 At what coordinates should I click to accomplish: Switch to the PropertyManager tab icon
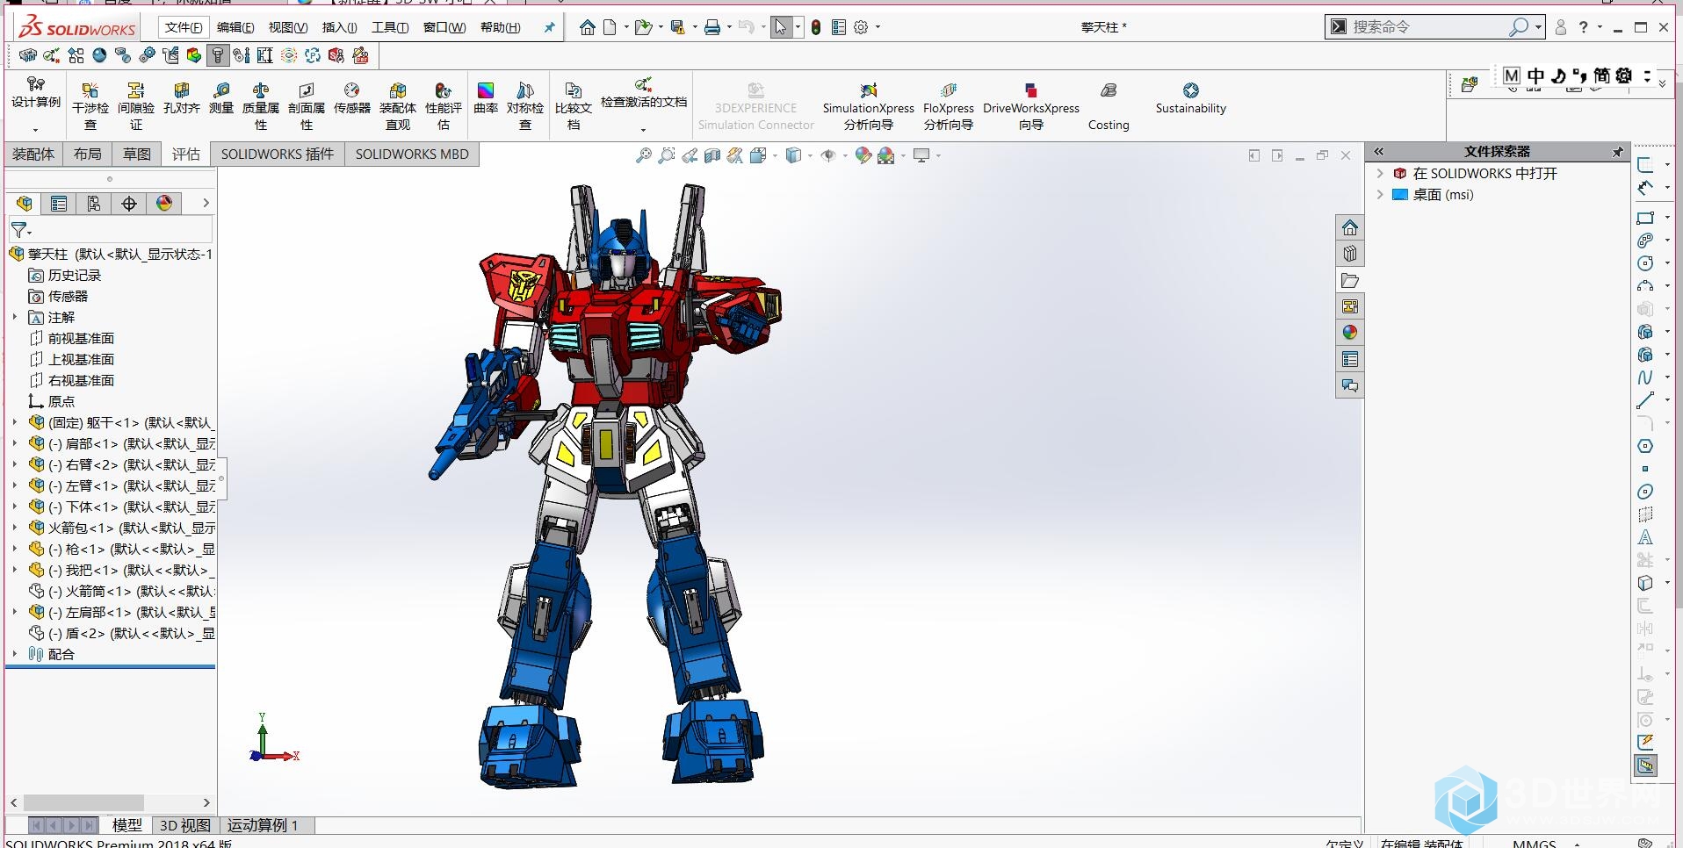pyautogui.click(x=59, y=204)
